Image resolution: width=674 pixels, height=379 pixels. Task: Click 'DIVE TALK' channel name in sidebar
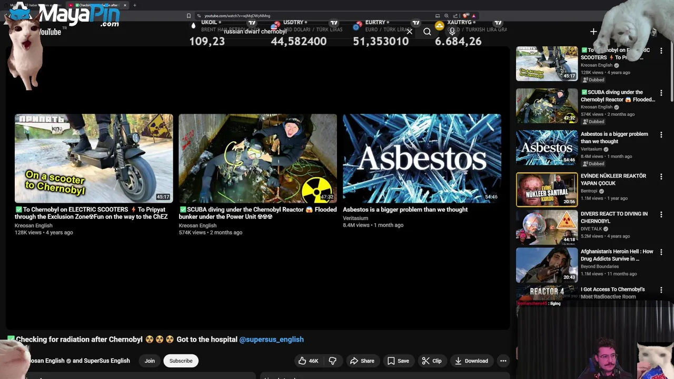pyautogui.click(x=591, y=229)
